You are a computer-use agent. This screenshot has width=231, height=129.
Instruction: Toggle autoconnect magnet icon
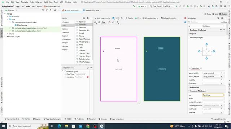(x=99, y=22)
